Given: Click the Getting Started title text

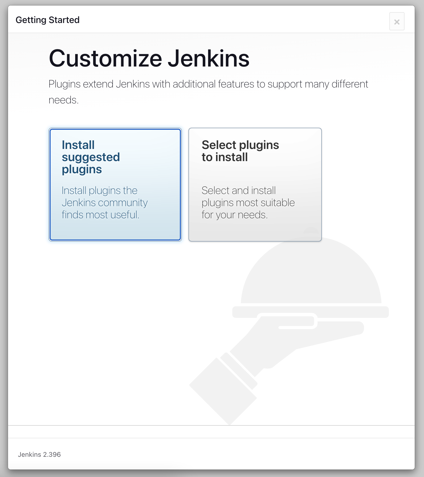Looking at the screenshot, I should coord(48,20).
